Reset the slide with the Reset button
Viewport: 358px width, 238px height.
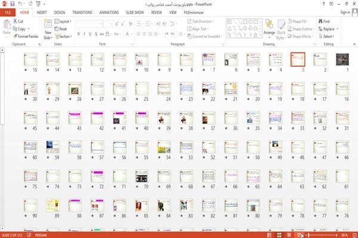click(61, 29)
